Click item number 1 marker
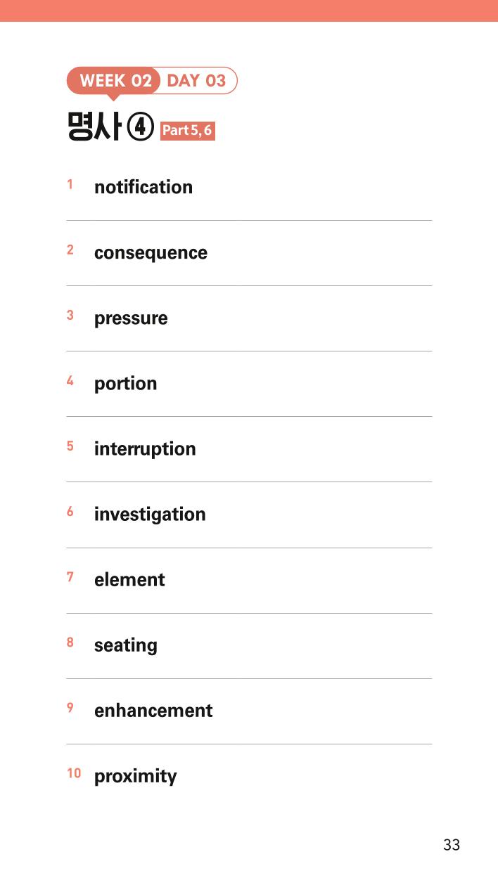The image size is (498, 885). (x=70, y=185)
